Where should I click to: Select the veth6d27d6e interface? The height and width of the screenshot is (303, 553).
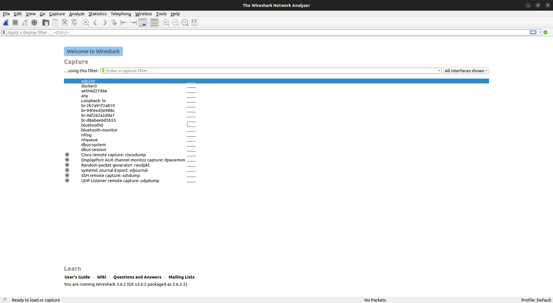pos(276,91)
